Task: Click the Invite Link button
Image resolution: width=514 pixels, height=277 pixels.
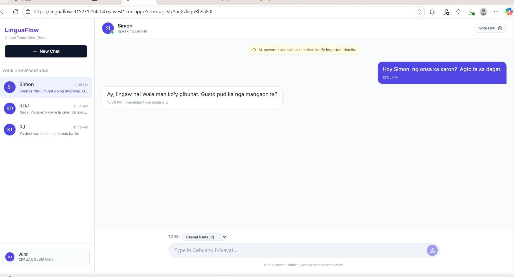Action: 490,28
